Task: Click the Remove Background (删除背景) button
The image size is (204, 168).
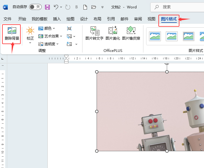Action: [x=12, y=34]
